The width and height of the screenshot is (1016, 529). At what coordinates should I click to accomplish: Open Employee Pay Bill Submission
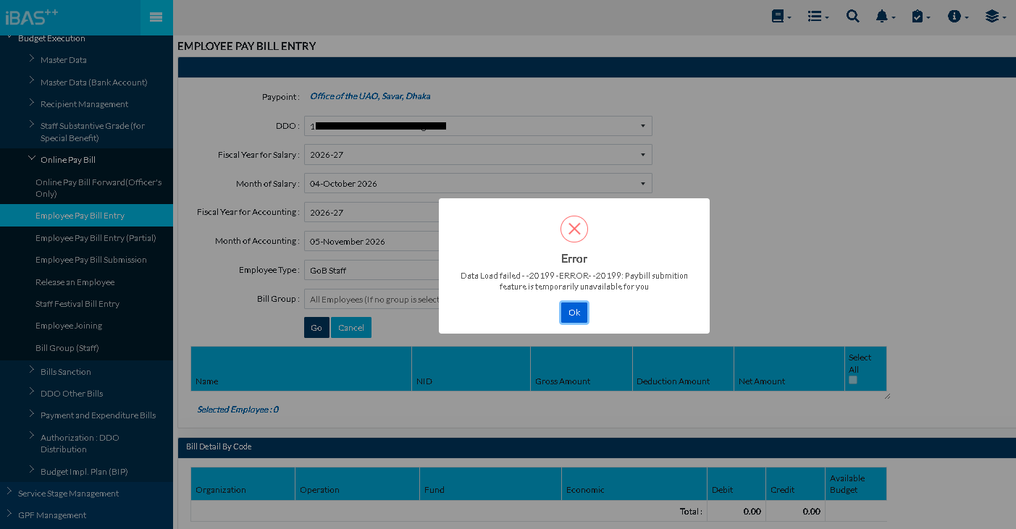(91, 260)
